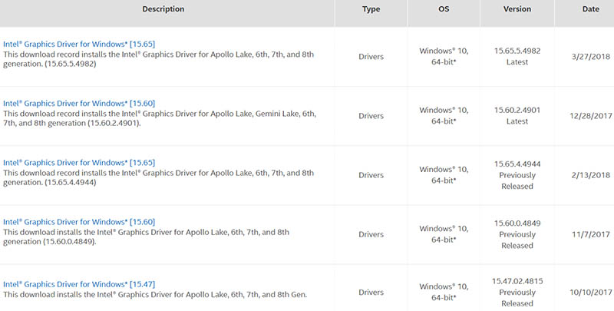Open the [15.65] driver link in the third row
Image resolution: width=614 pixels, height=311 pixels.
79,163
